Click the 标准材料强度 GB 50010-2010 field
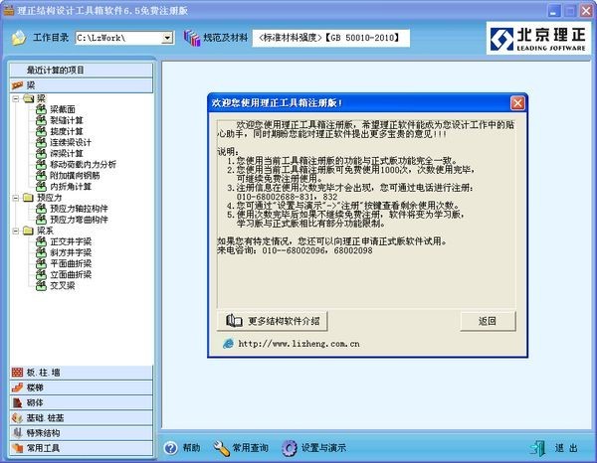The image size is (597, 463). [331, 38]
